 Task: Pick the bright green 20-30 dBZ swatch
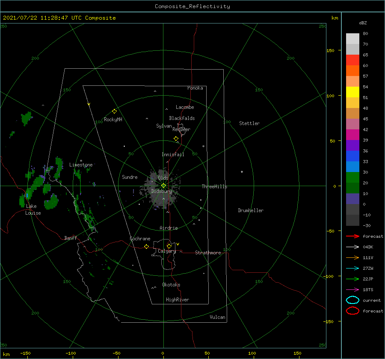tap(352, 178)
